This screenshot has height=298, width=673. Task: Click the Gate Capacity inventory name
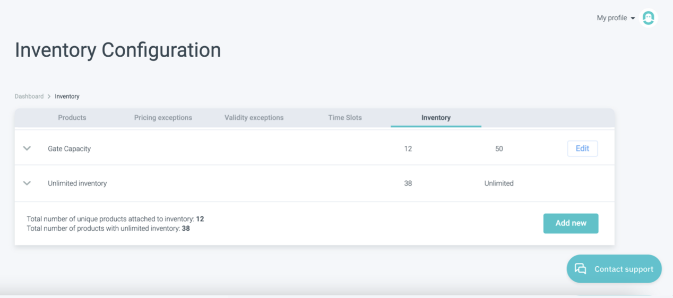[x=69, y=149]
